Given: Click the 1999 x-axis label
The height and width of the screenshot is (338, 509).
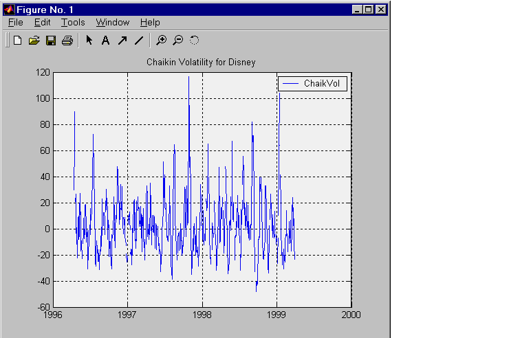Looking at the screenshot, I should [x=277, y=315].
